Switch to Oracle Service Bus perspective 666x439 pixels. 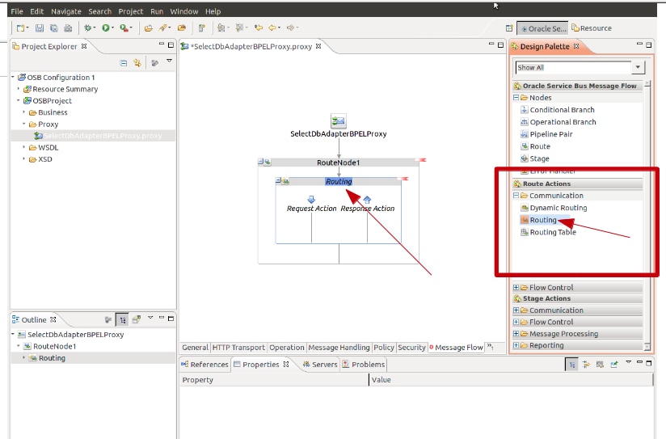pyautogui.click(x=543, y=28)
